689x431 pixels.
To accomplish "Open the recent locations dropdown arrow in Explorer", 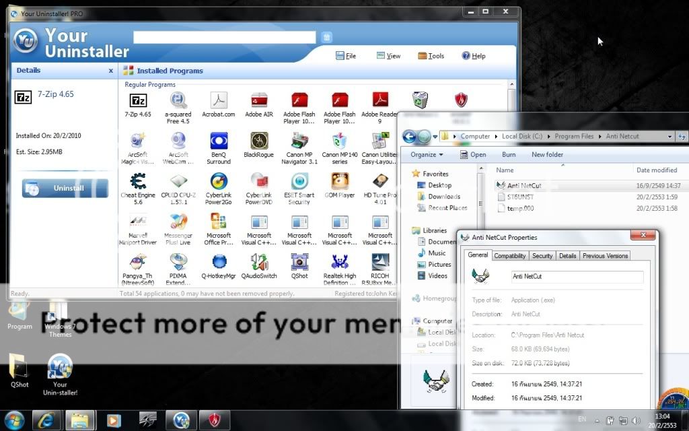I will pos(435,137).
